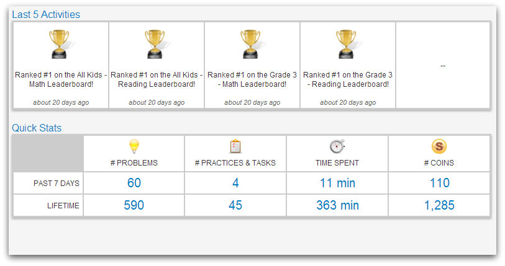Image resolution: width=505 pixels, height=266 pixels.
Task: Click the trophy for Grade 3 Math Leaderboard
Action: 250,44
